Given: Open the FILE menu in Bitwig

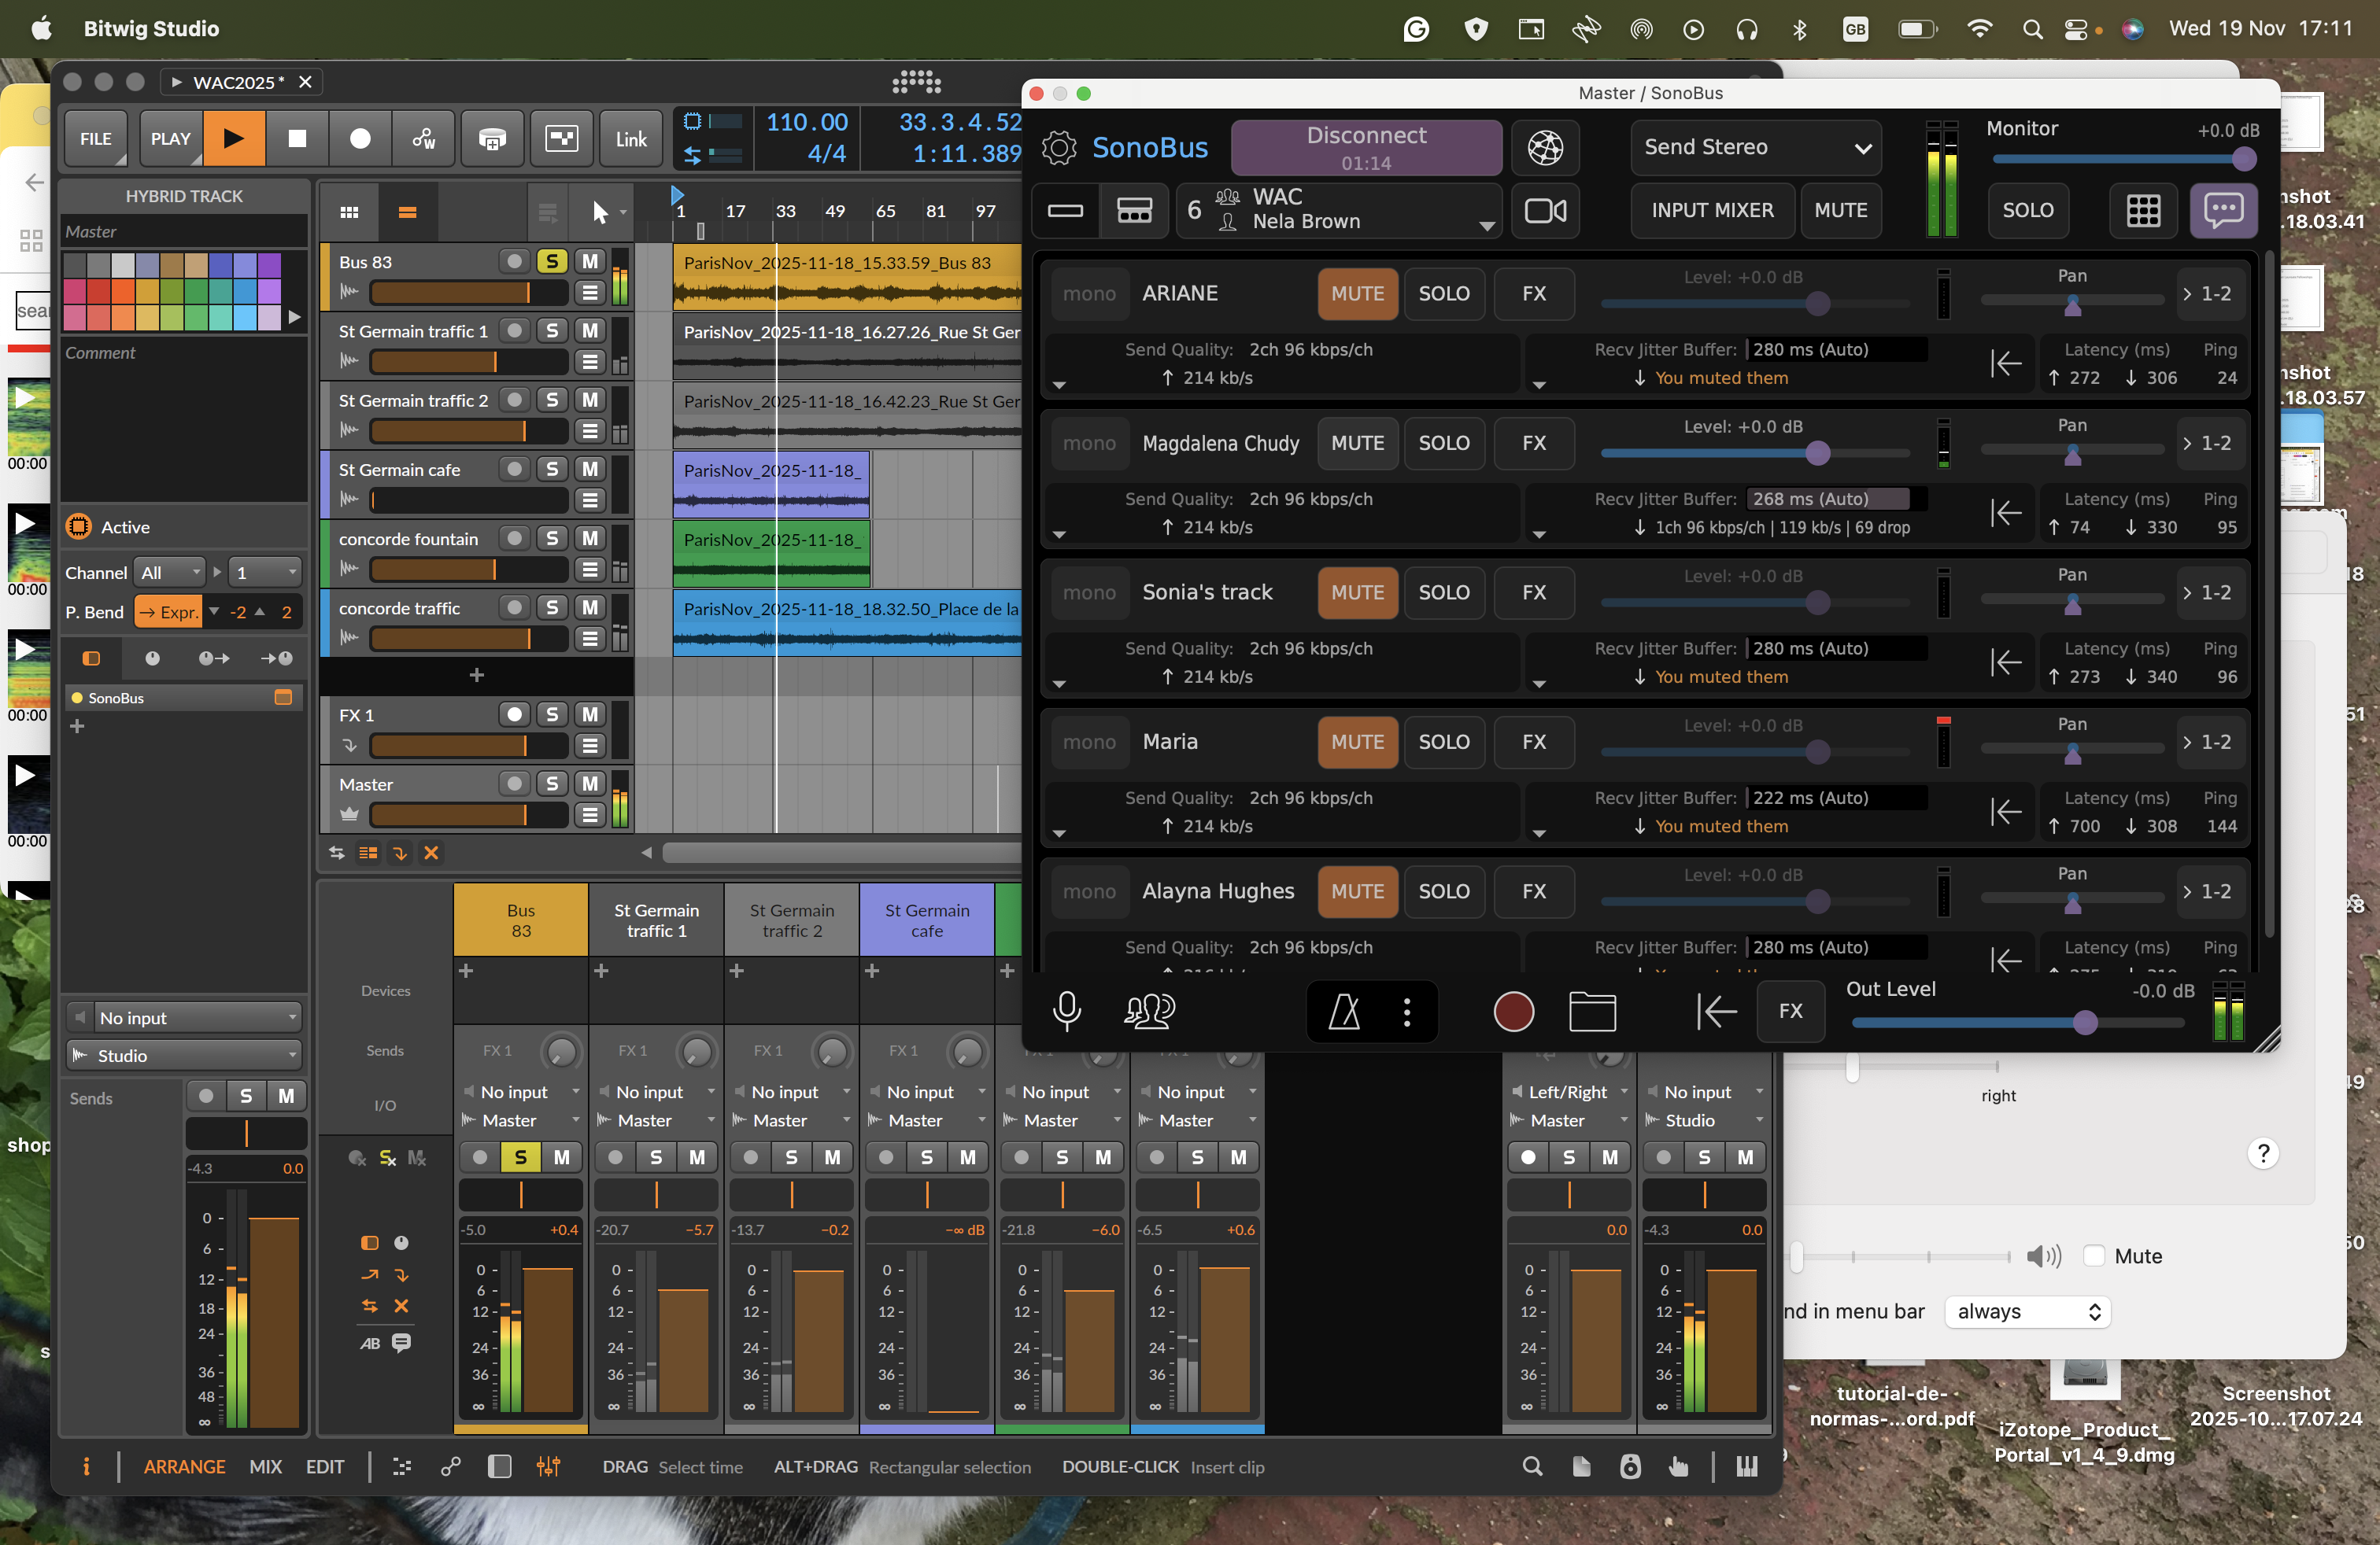Looking at the screenshot, I should coord(96,139).
